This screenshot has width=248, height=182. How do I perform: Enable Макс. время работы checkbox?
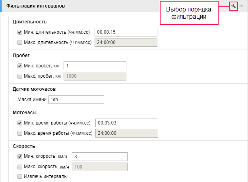[x=20, y=133]
